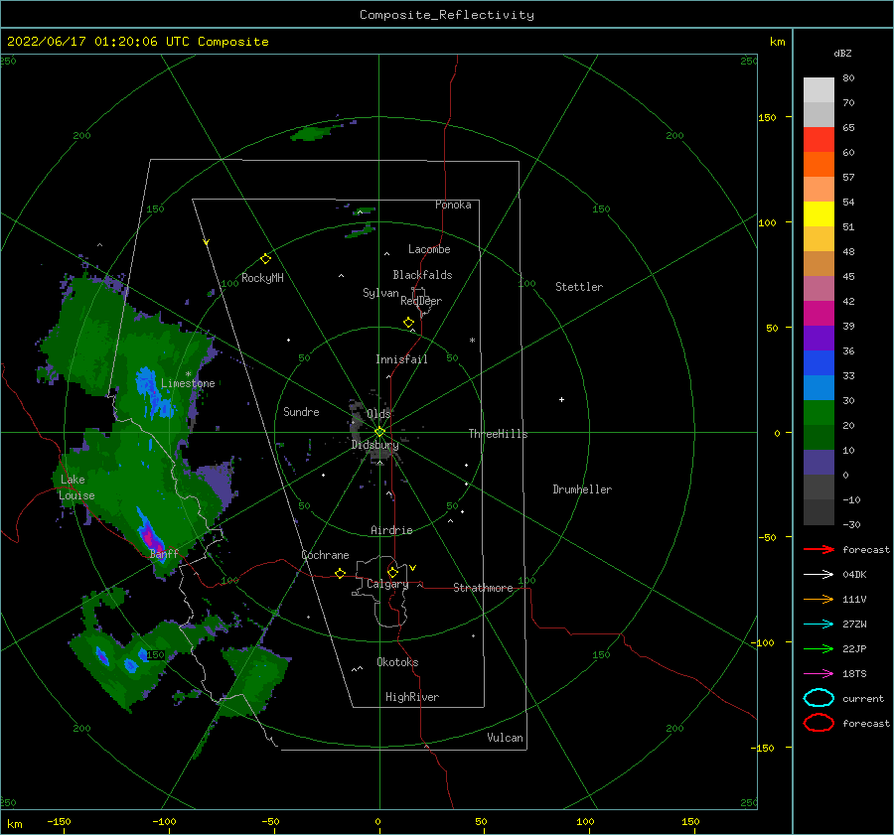Click the dBZ legend heading

[842, 53]
